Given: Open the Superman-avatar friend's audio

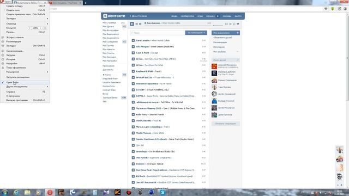Looking at the screenshot, I should (225, 66).
